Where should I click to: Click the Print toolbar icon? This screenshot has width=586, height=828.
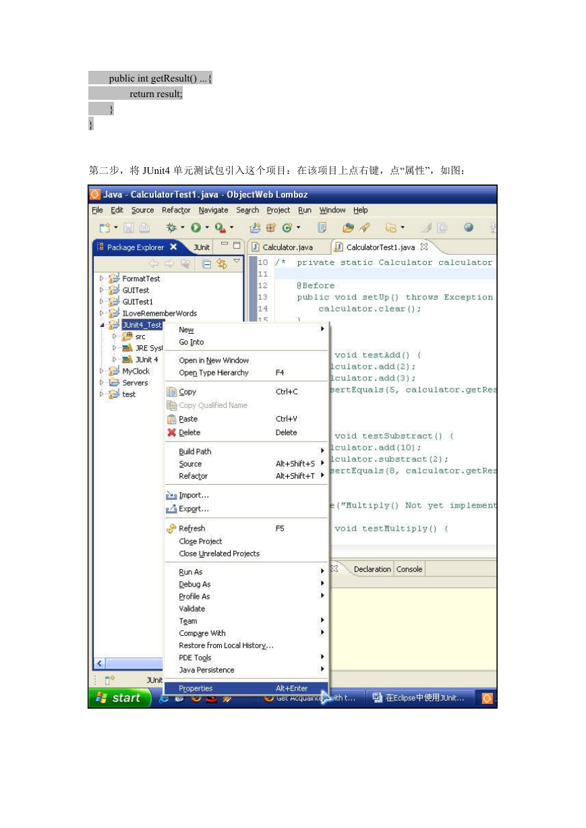(x=144, y=229)
